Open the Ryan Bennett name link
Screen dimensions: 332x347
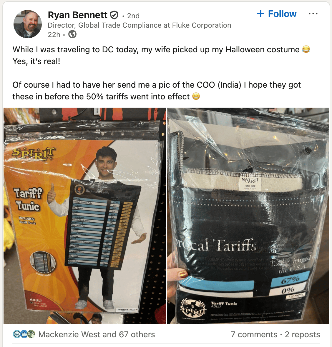[77, 15]
